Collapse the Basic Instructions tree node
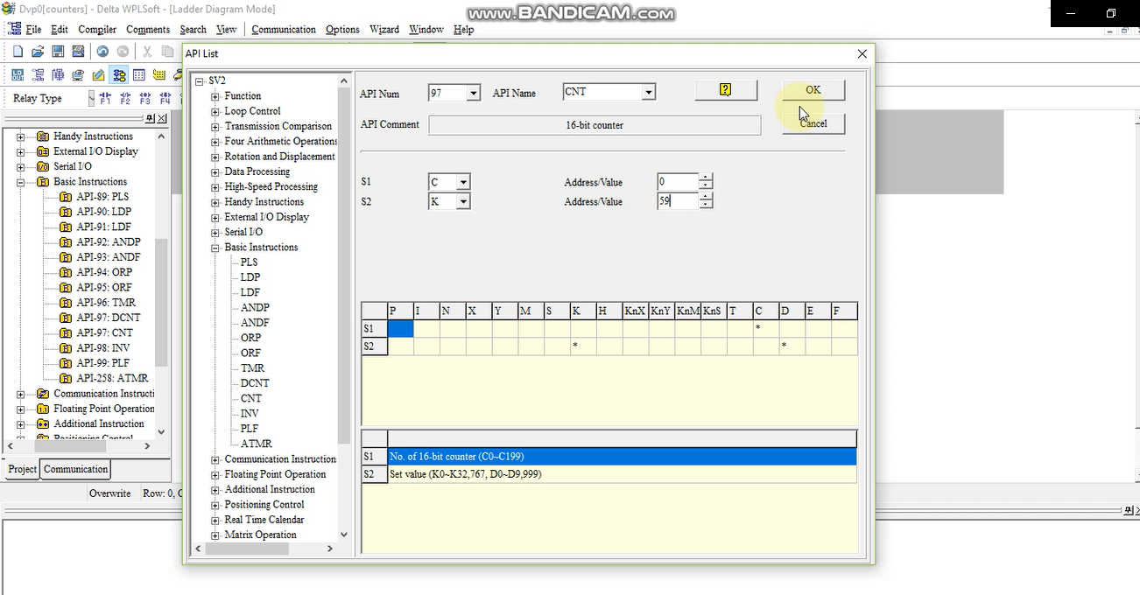This screenshot has width=1140, height=595. tap(215, 248)
